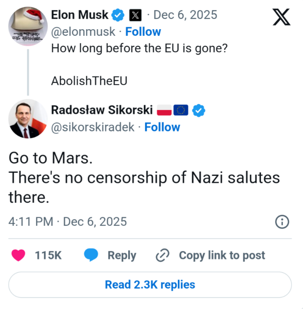The width and height of the screenshot is (303, 309).
Task: Click the X affiliation badge beside Elon Musk
Action: coord(135,15)
